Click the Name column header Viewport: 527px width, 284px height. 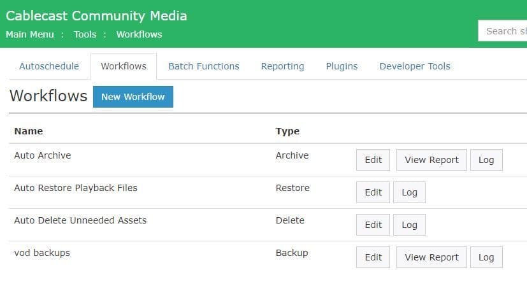(x=29, y=131)
